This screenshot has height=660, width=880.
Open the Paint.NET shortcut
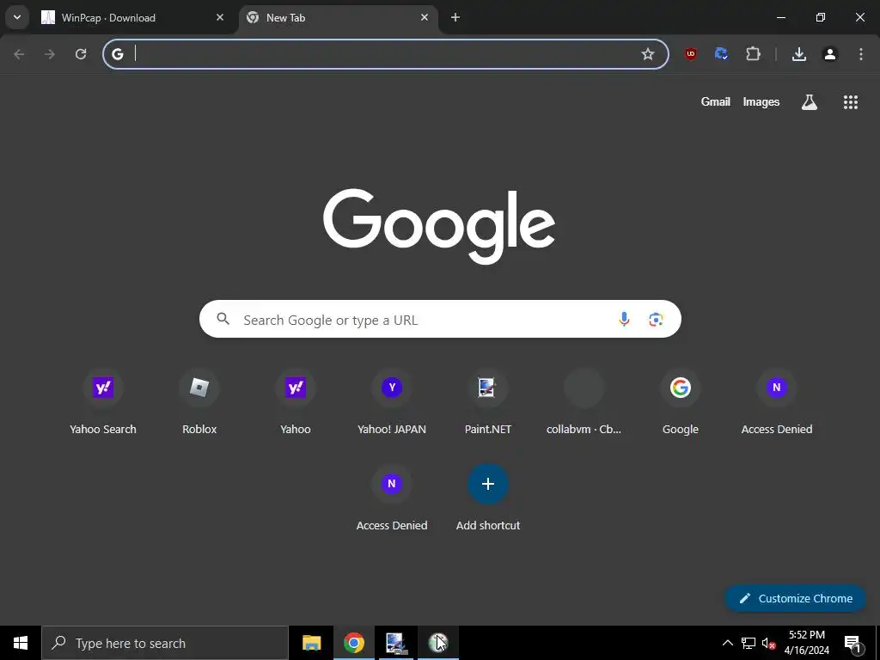(x=488, y=402)
